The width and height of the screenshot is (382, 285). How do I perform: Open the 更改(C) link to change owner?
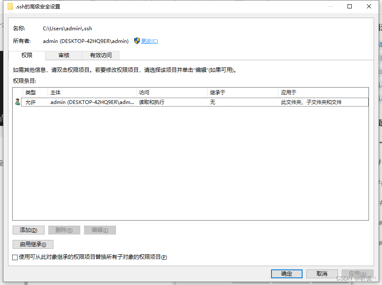click(x=150, y=41)
